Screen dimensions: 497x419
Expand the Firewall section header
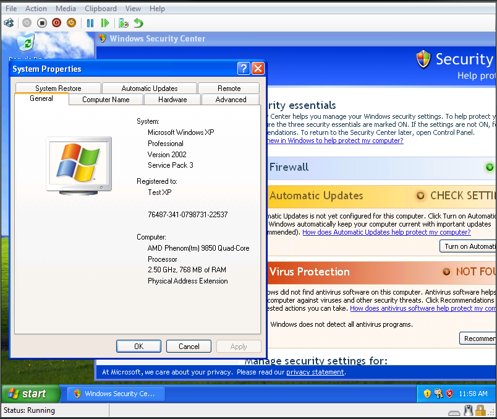pyautogui.click(x=382, y=167)
